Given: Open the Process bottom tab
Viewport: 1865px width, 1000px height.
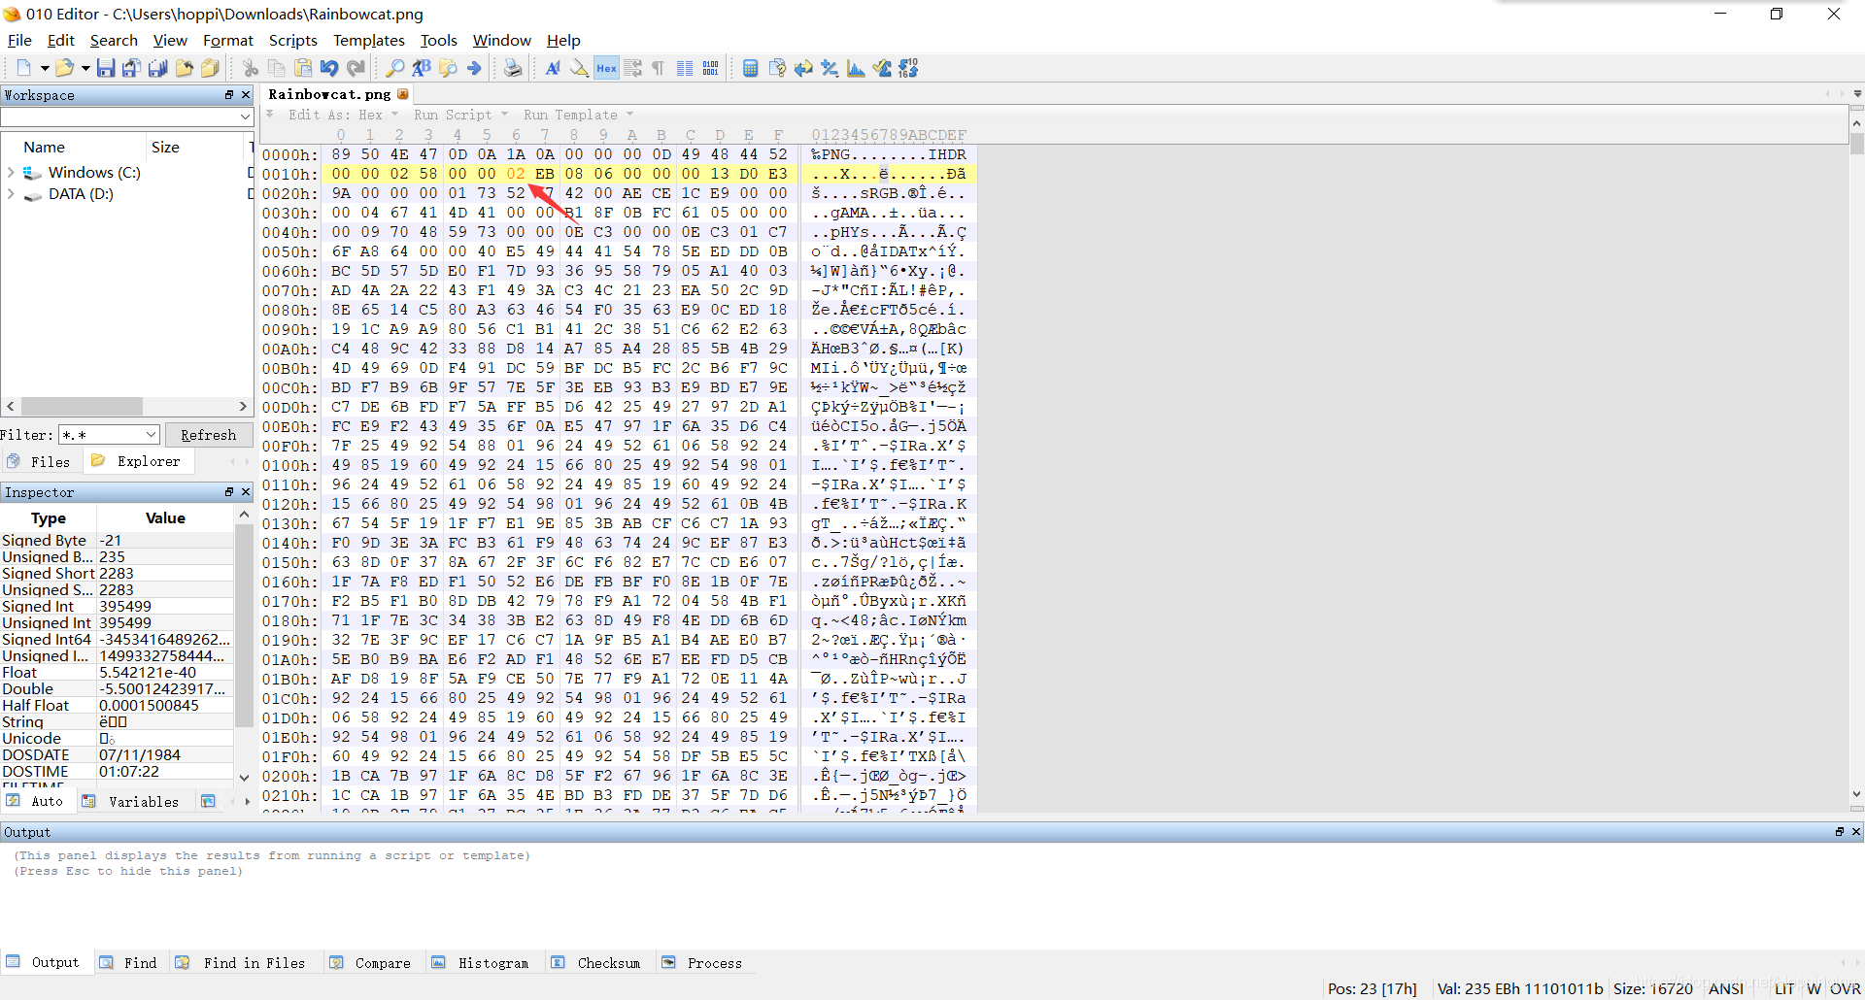Looking at the screenshot, I should click(x=702, y=963).
